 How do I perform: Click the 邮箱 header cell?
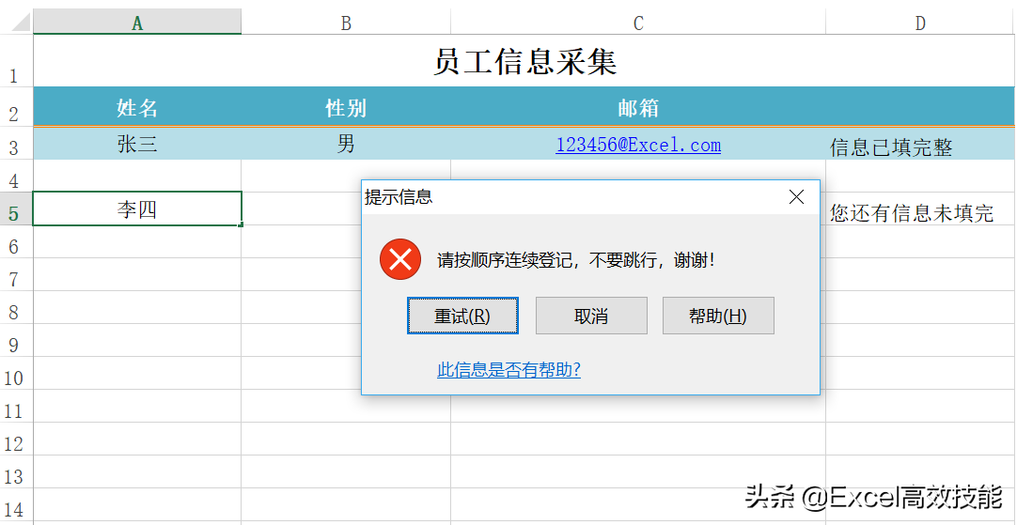point(638,107)
